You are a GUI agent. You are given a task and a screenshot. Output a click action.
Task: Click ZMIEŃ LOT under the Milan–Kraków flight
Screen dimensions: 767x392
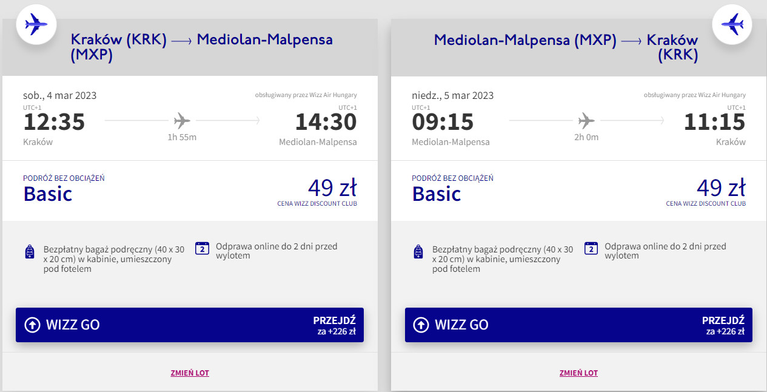578,373
